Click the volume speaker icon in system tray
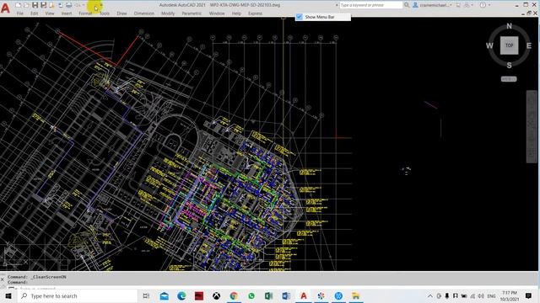This screenshot has height=303, width=540. [481, 295]
